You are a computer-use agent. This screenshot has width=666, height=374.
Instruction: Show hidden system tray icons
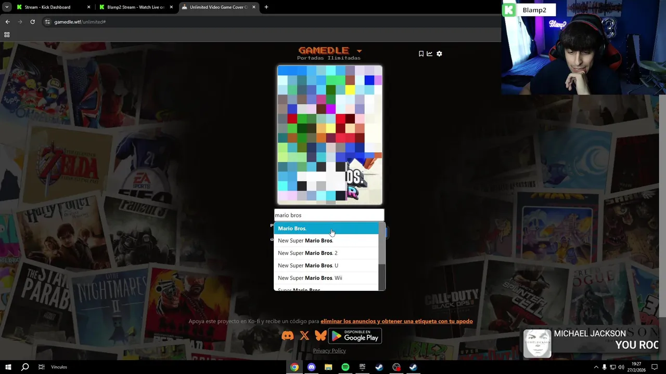pyautogui.click(x=596, y=367)
